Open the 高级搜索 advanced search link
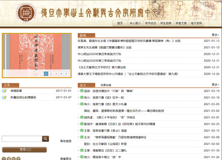Image resolution: width=222 pixels, height=160 pixels. point(66,141)
